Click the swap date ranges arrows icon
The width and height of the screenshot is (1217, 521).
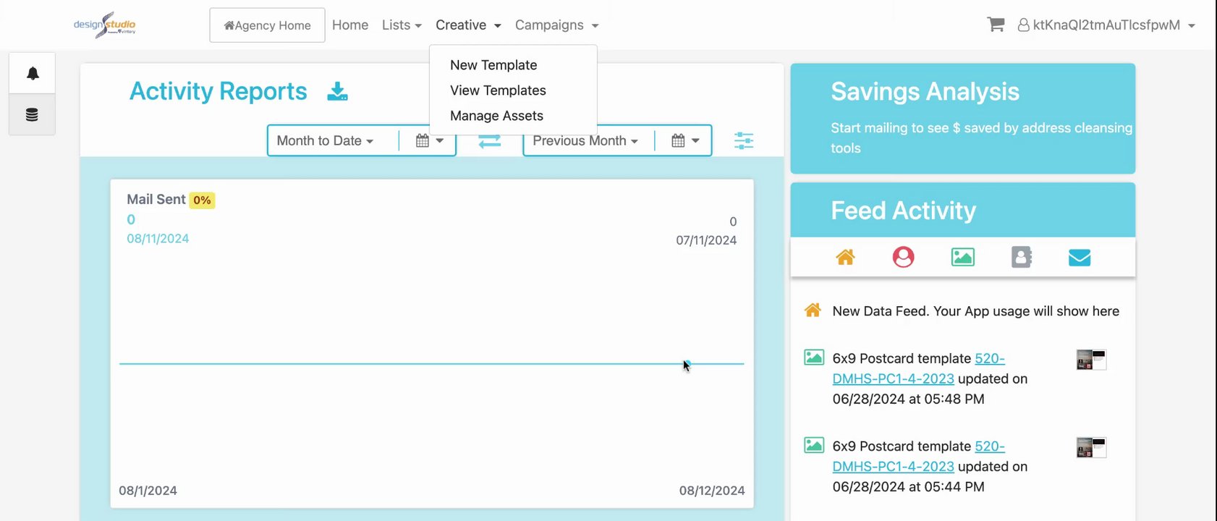490,140
